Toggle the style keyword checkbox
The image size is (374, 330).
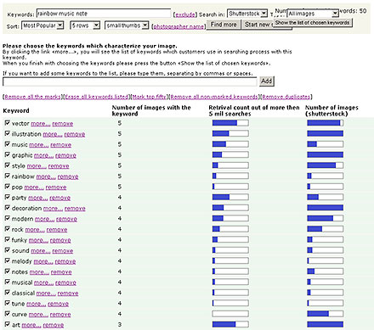[x=8, y=165]
